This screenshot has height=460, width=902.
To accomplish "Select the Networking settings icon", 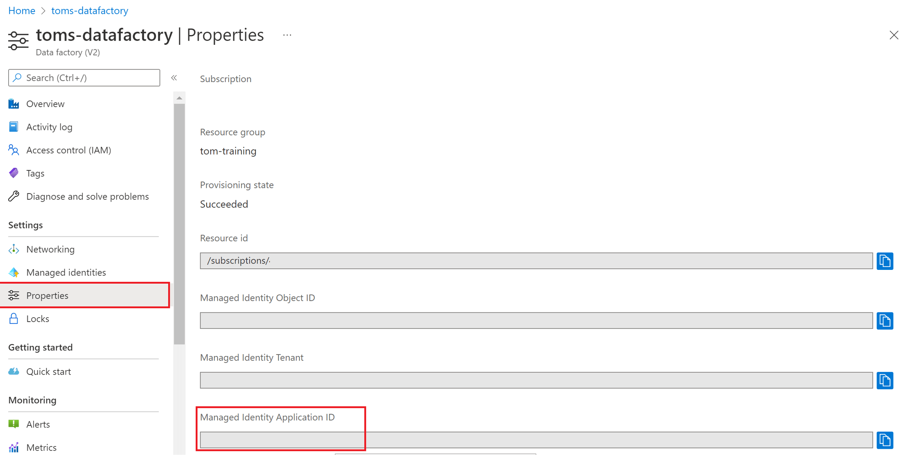I will point(13,249).
